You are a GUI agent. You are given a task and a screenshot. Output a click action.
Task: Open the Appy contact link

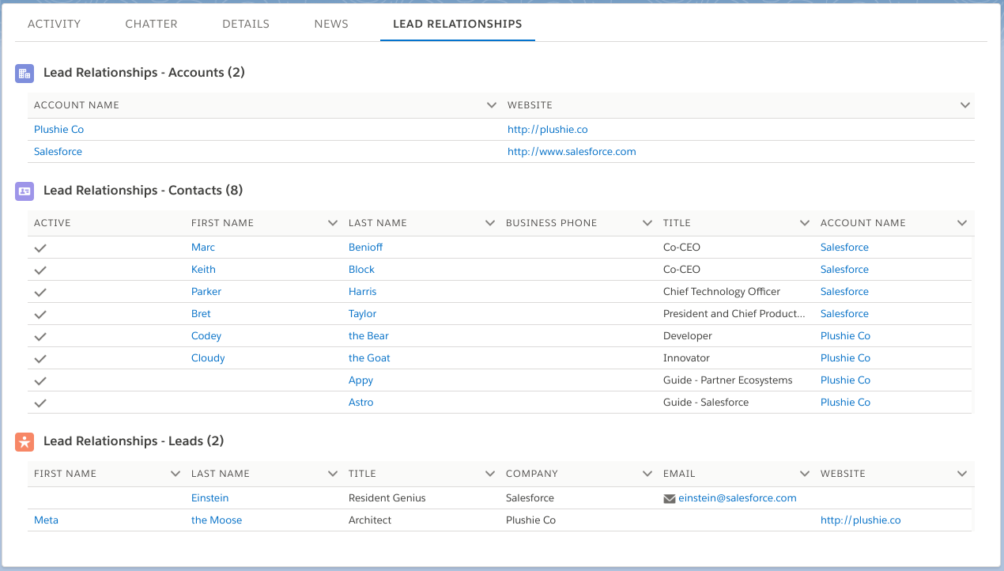pyautogui.click(x=360, y=380)
